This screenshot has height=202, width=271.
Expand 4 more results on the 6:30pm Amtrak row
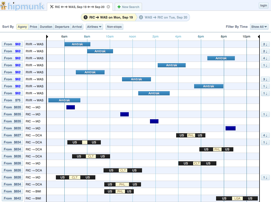(x=265, y=58)
